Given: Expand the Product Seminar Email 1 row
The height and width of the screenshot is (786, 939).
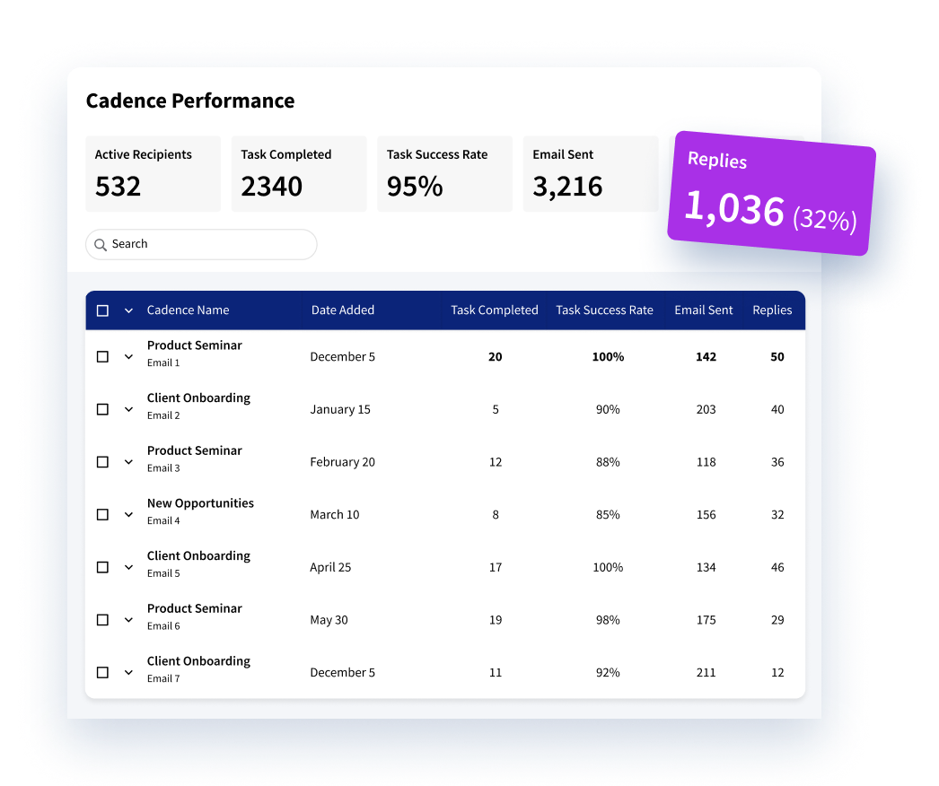Looking at the screenshot, I should point(128,357).
